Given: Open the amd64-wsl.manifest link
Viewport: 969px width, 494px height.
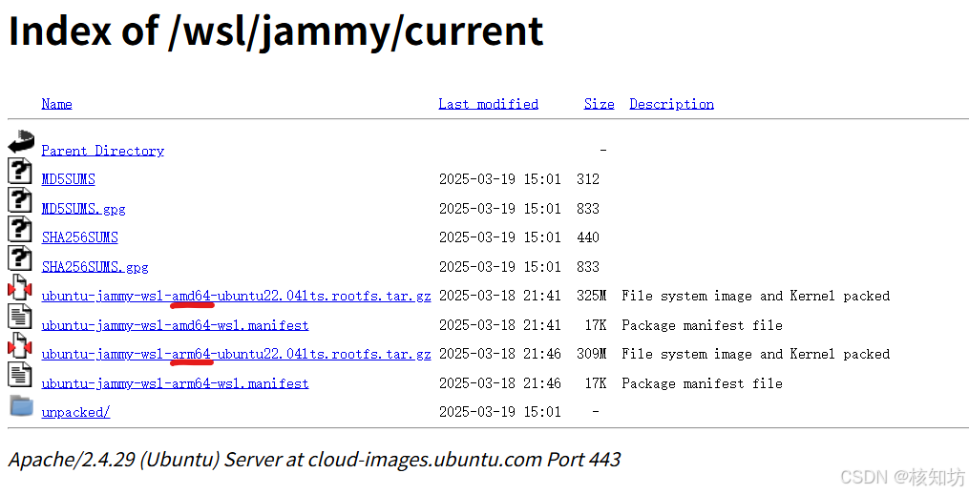Looking at the screenshot, I should tap(175, 325).
